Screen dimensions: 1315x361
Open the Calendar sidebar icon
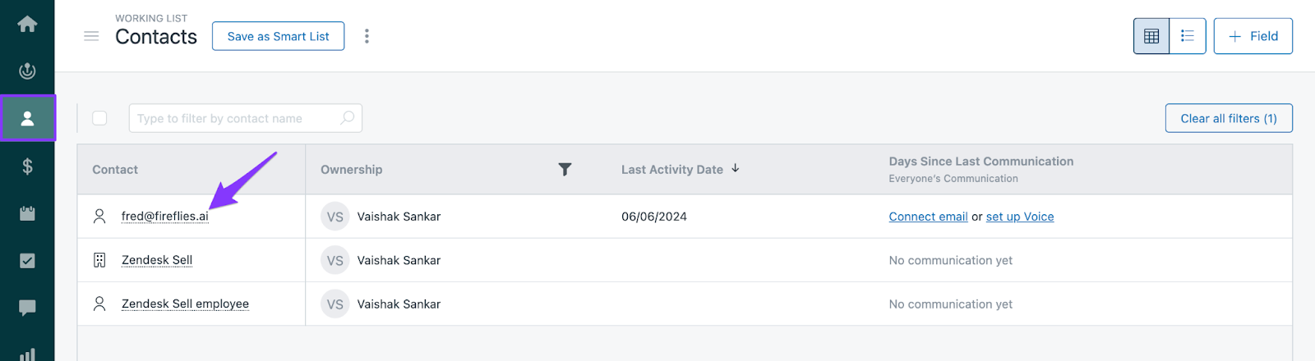click(27, 213)
